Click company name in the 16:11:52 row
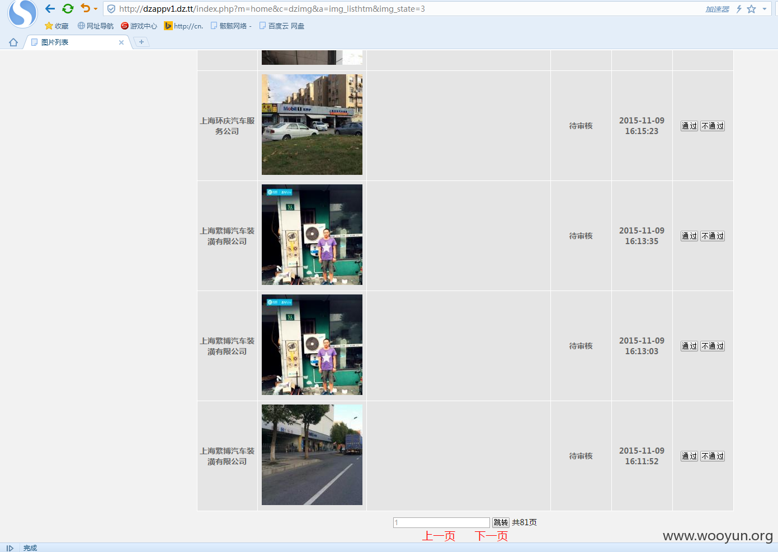This screenshot has height=552, width=778. pyautogui.click(x=227, y=456)
